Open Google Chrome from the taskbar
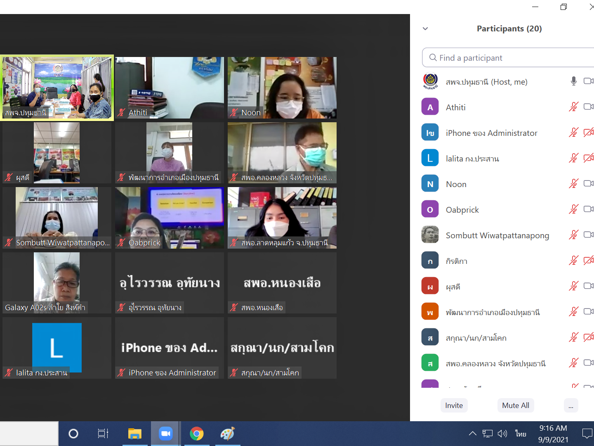Image resolution: width=594 pixels, height=446 pixels. [196, 434]
